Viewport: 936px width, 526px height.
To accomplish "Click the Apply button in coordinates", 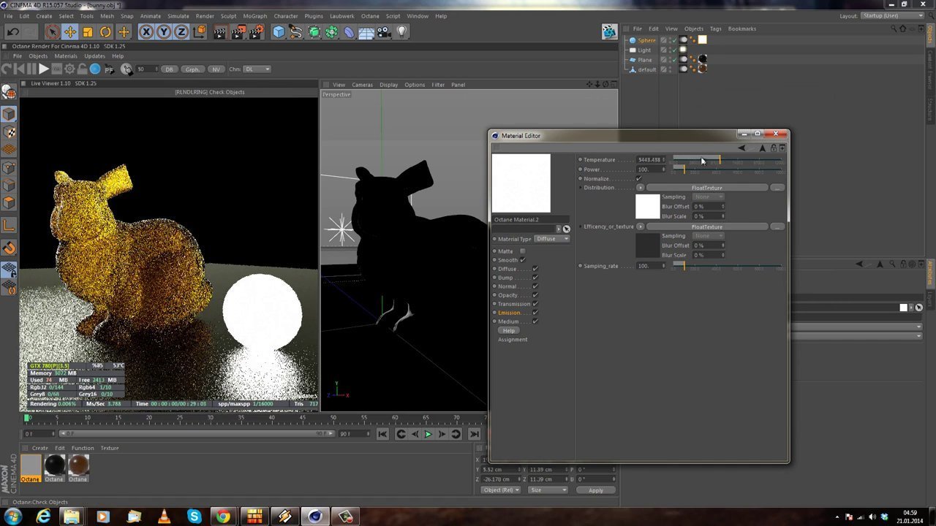I will pos(596,490).
